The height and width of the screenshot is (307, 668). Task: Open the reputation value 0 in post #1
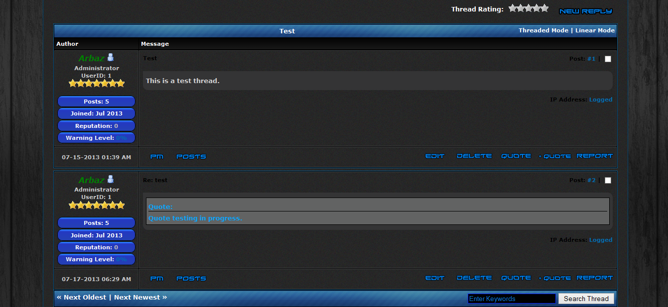[116, 126]
